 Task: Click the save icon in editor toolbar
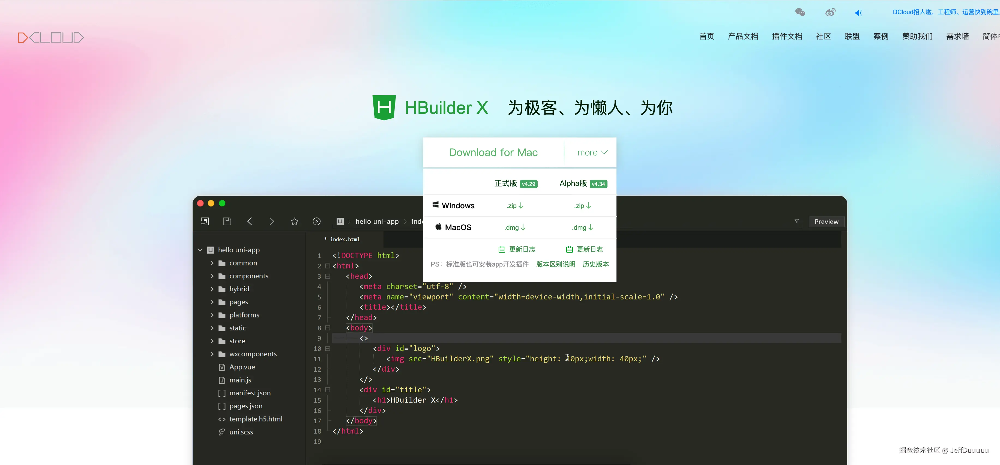(227, 221)
